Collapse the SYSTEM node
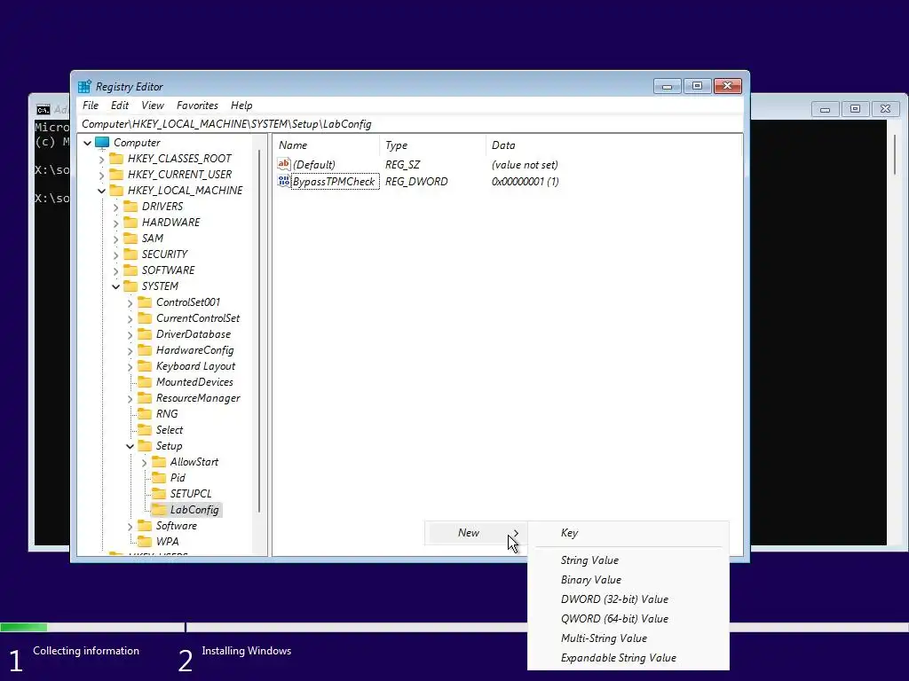The height and width of the screenshot is (681, 909). pyautogui.click(x=115, y=286)
